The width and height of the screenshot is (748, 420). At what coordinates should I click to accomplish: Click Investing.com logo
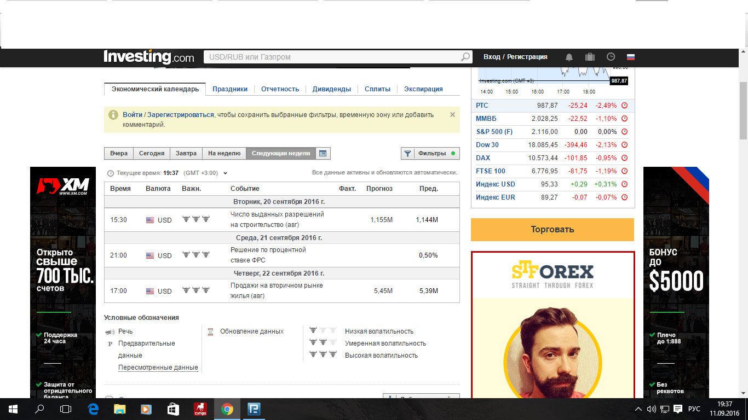(x=149, y=57)
